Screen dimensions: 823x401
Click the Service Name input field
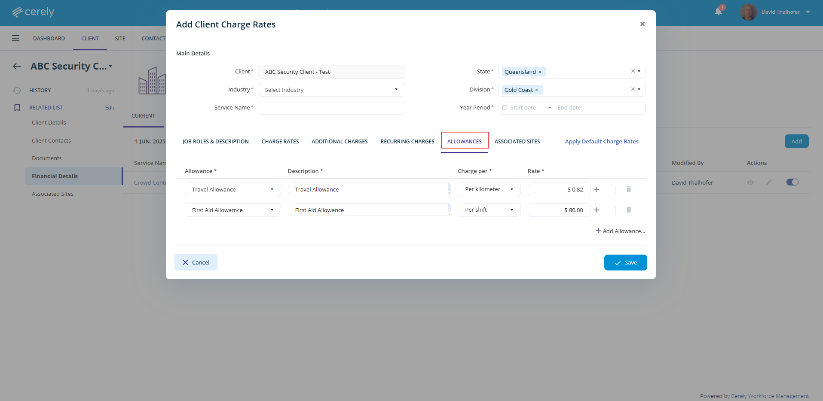coord(331,108)
